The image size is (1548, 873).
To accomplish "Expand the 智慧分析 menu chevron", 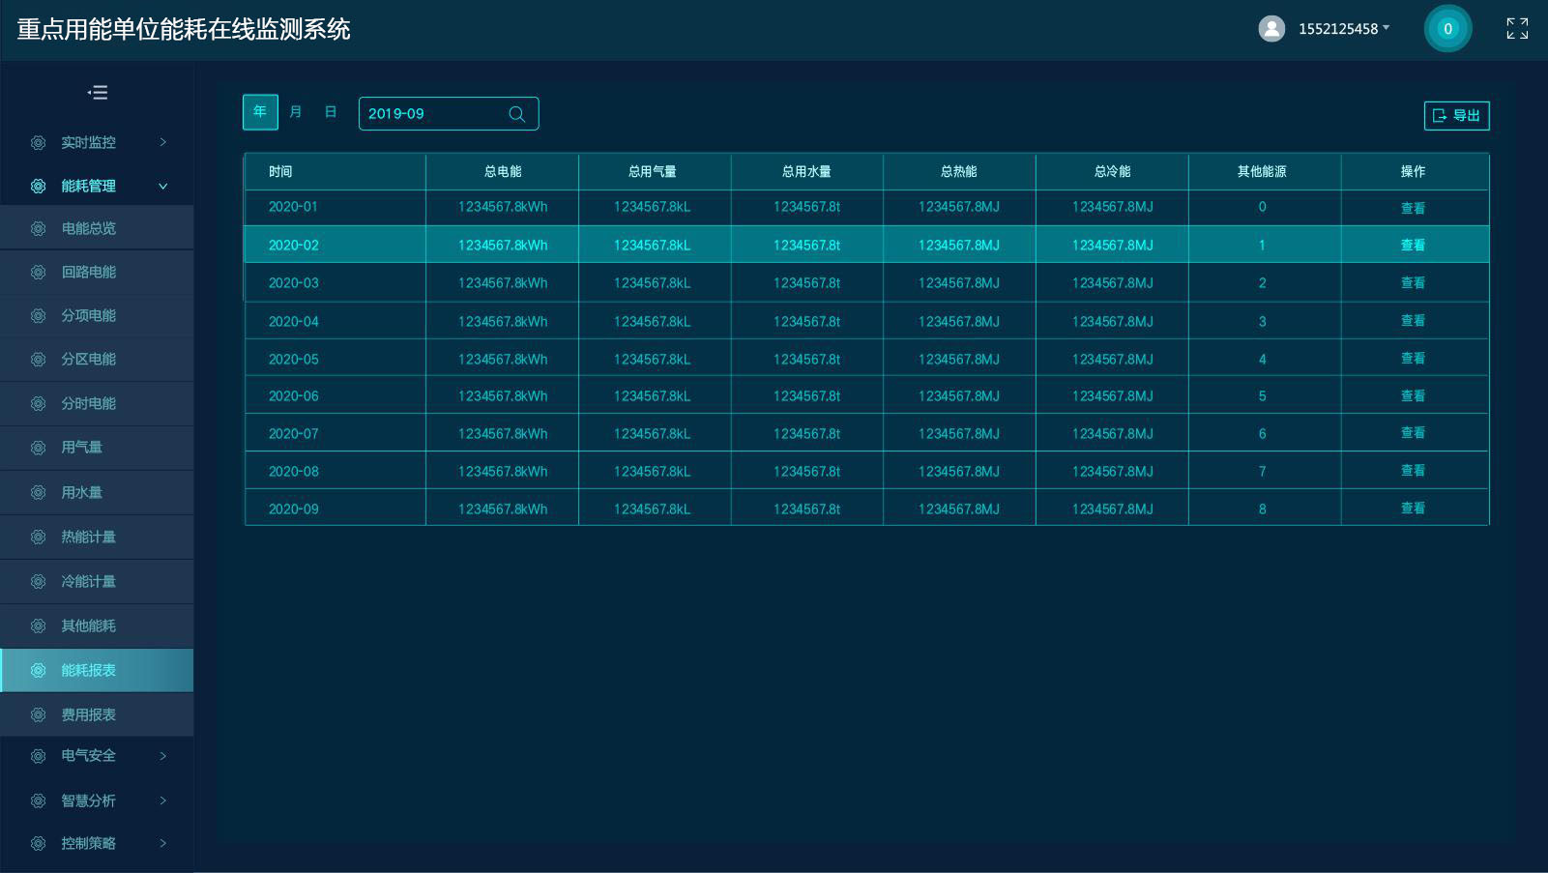I will [x=162, y=800].
